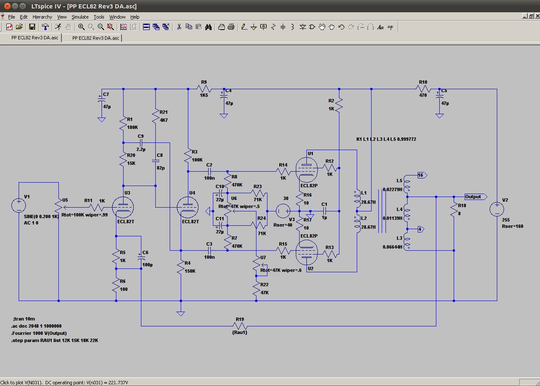
Task: Click the L1 28.67H inductor
Action: [357, 198]
